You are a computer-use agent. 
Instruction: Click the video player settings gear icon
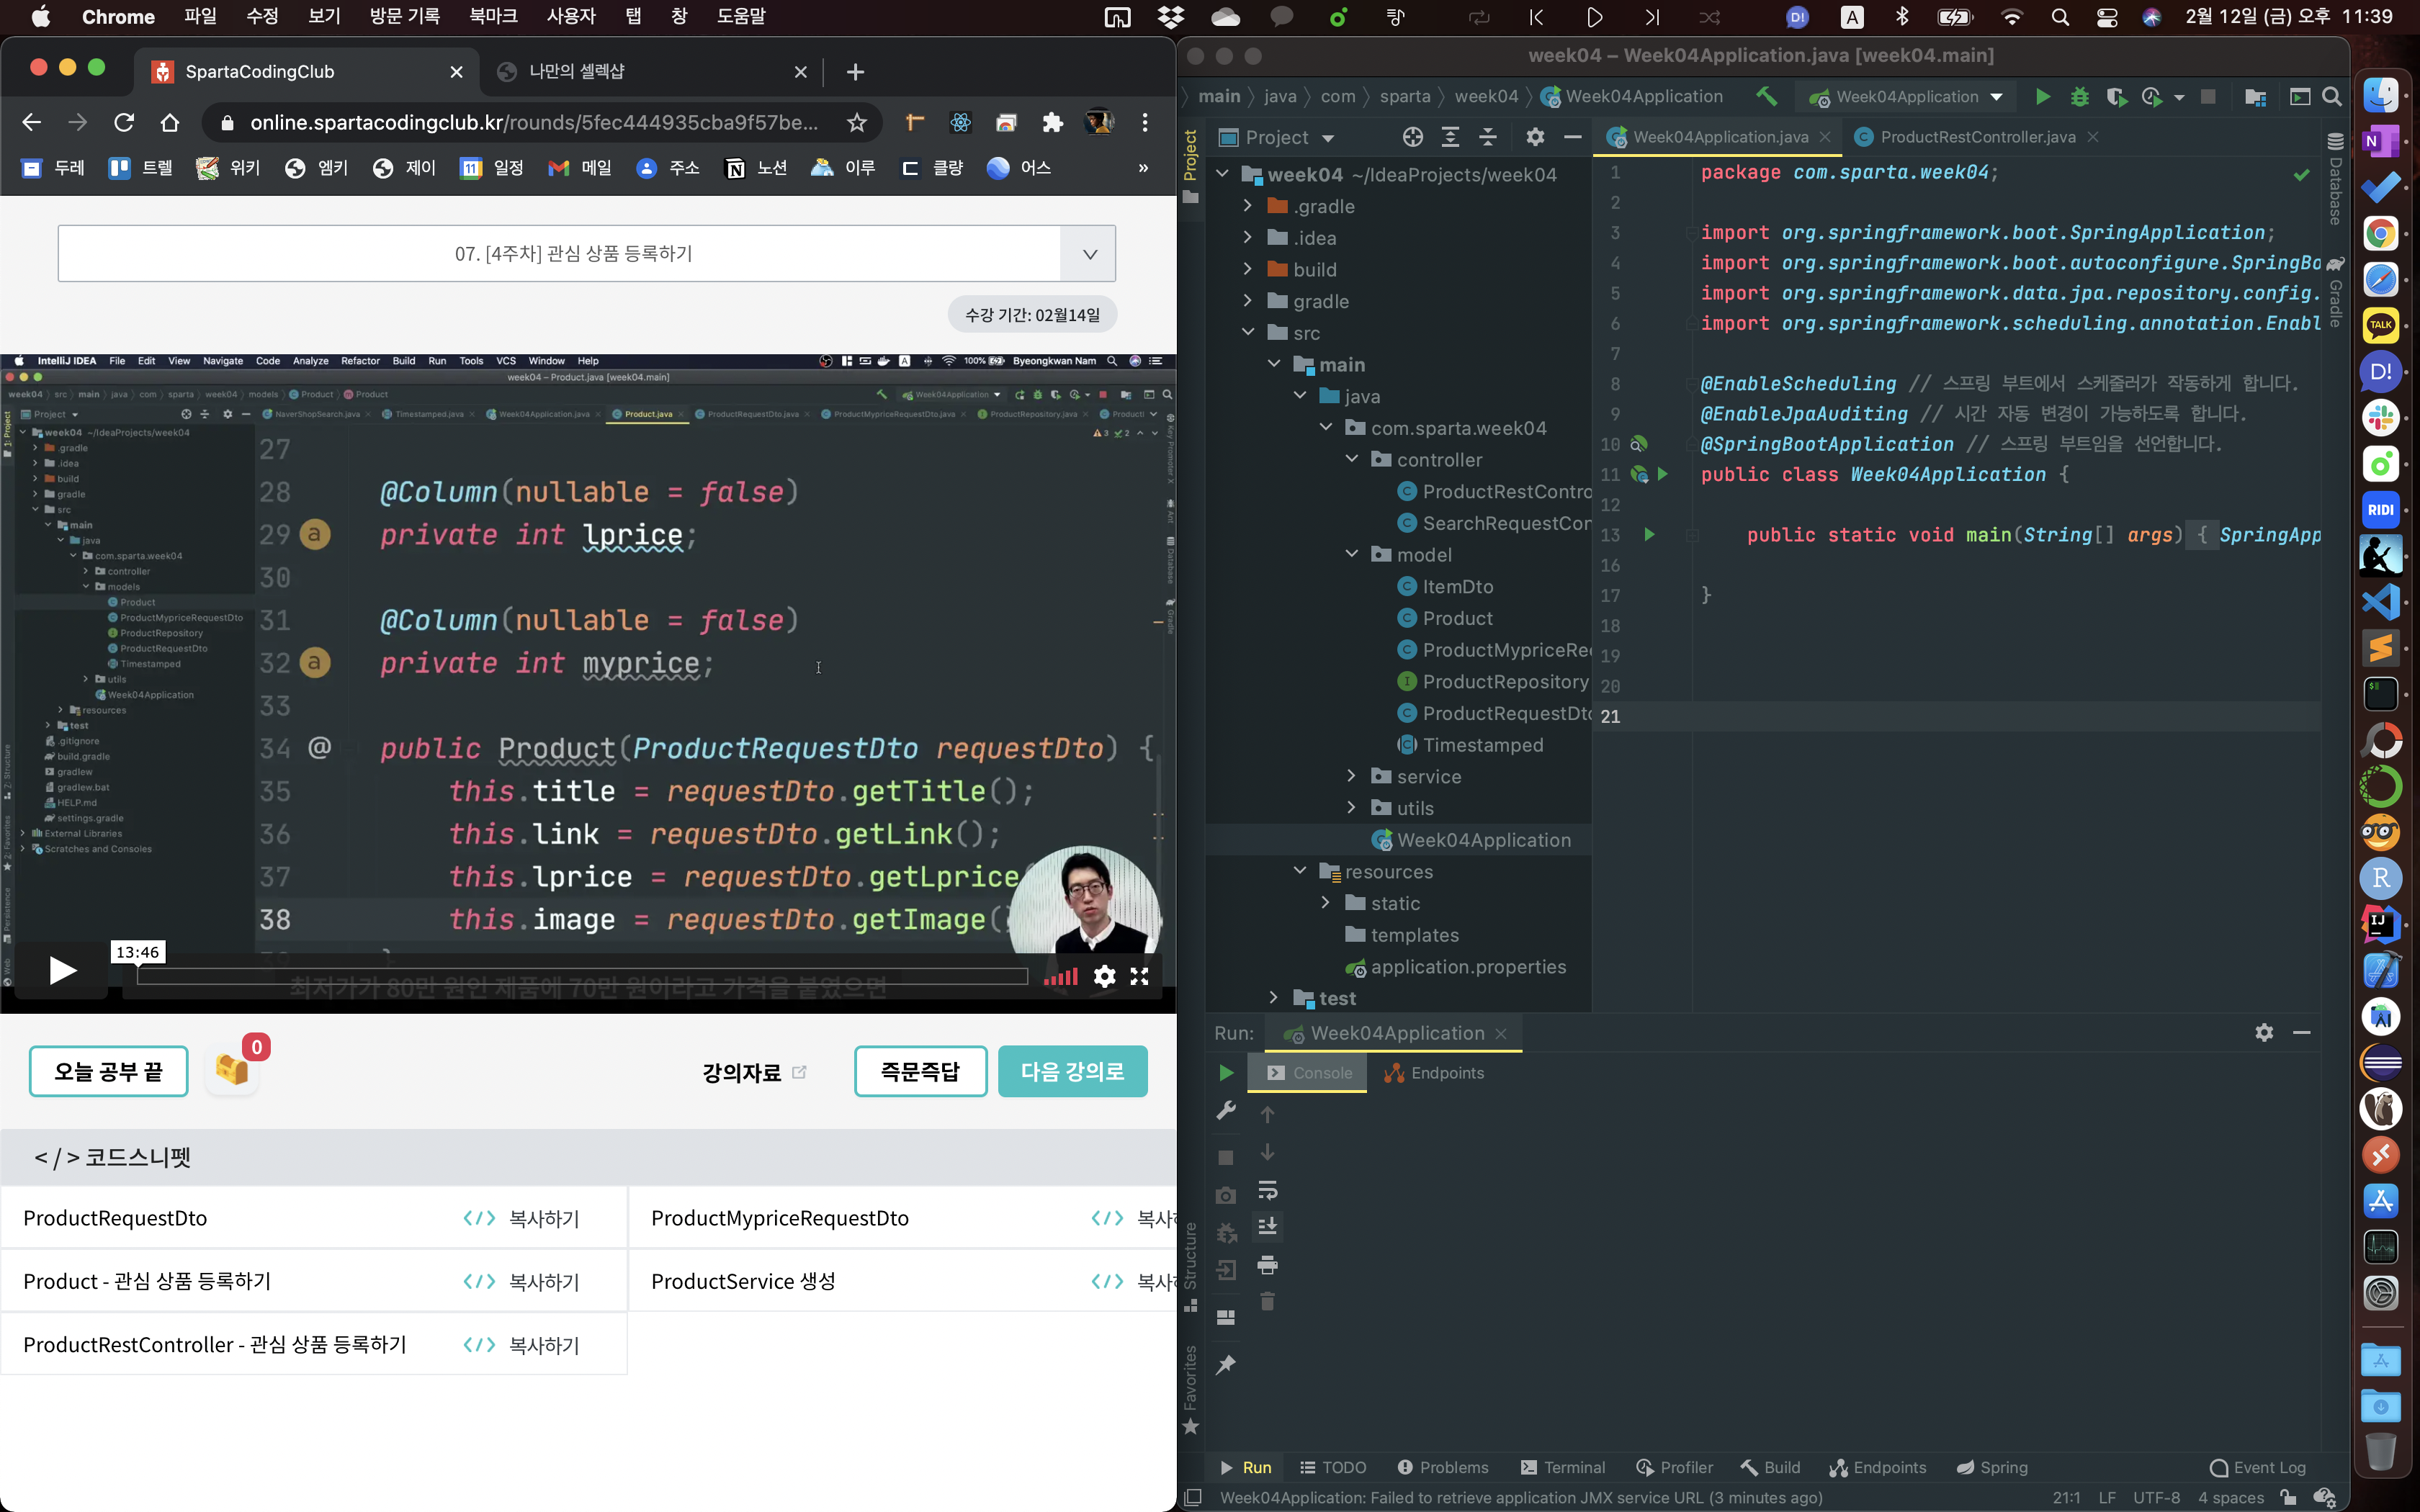pos(1104,976)
